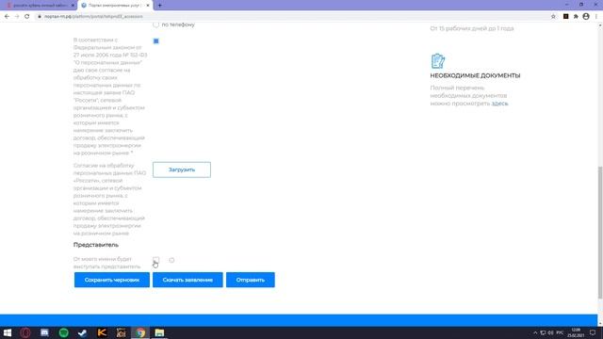This screenshot has width=603, height=339.
Task: Click the page vertical scrollbar thumb
Action: tap(600, 233)
